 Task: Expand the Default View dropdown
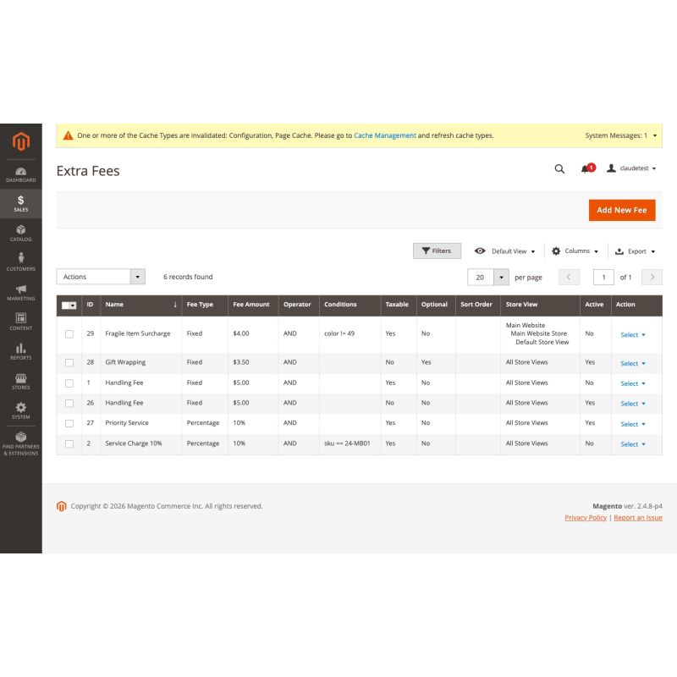pyautogui.click(x=504, y=251)
